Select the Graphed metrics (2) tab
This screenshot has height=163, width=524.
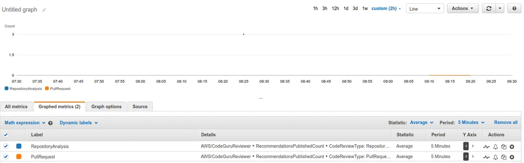(59, 106)
